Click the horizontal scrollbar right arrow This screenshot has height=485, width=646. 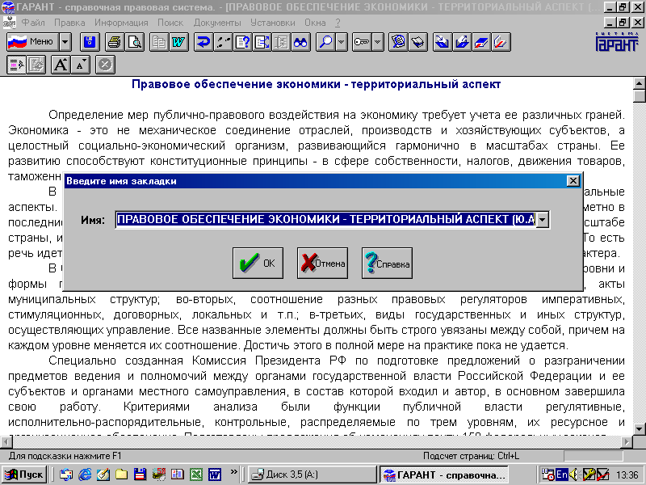[x=627, y=442]
